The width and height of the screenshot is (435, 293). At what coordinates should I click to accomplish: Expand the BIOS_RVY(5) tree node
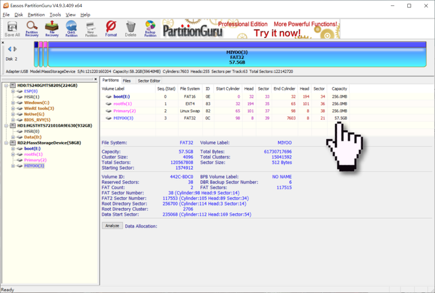click(x=13, y=120)
